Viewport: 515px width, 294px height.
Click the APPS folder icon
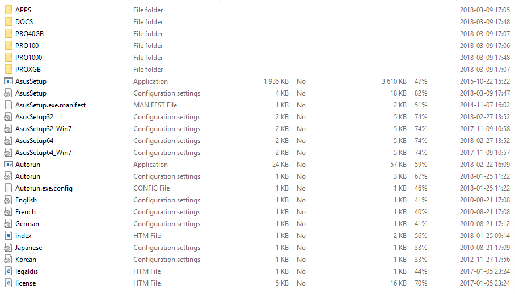pyautogui.click(x=9, y=10)
